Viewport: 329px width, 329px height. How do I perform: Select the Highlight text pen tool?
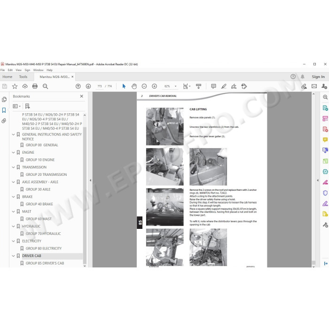pyautogui.click(x=224, y=86)
